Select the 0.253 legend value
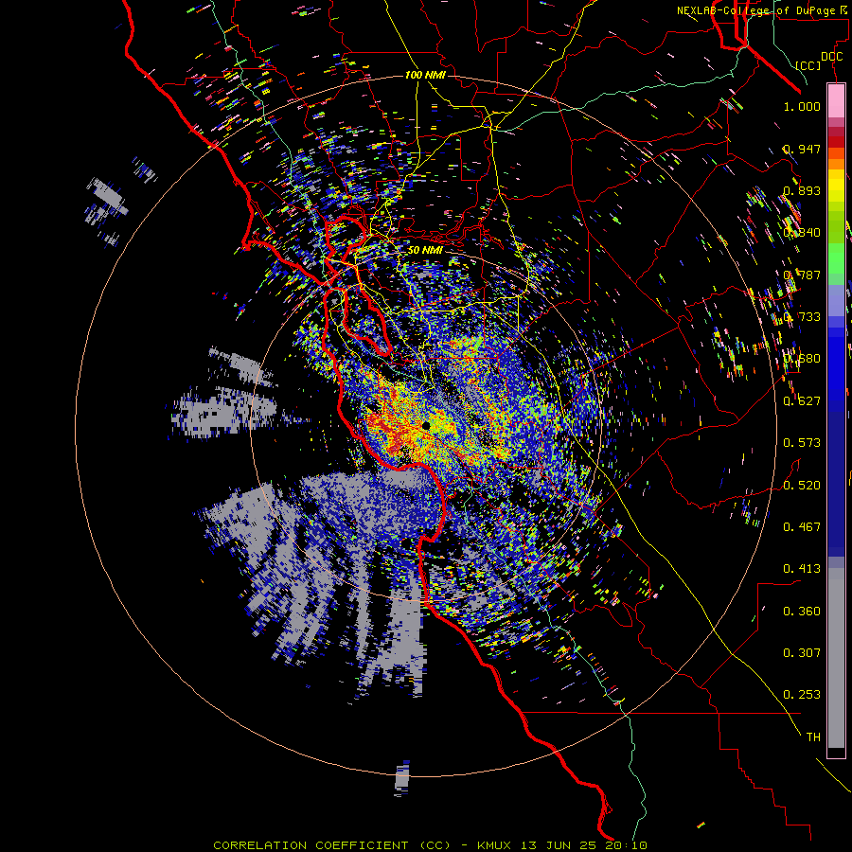This screenshot has width=852, height=852. click(x=802, y=695)
